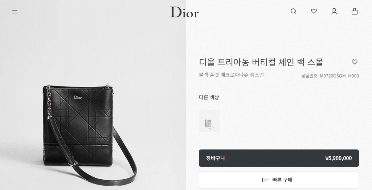Toggle the heart next to product title
The width and height of the screenshot is (372, 190).
pos(355,62)
